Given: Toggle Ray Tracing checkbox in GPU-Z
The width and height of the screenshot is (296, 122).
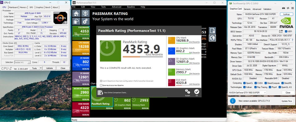Looking at the screenshot, I should click(x=256, y=87).
